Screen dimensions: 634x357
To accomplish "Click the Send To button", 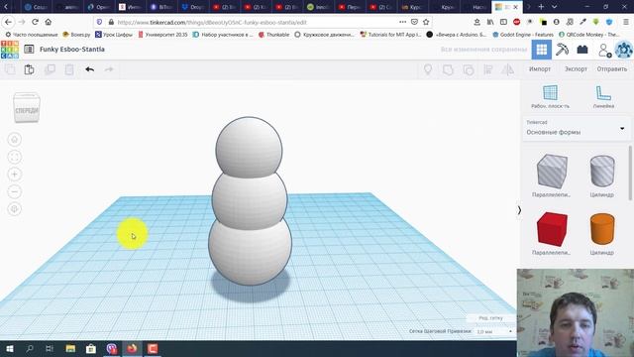I will [612, 69].
